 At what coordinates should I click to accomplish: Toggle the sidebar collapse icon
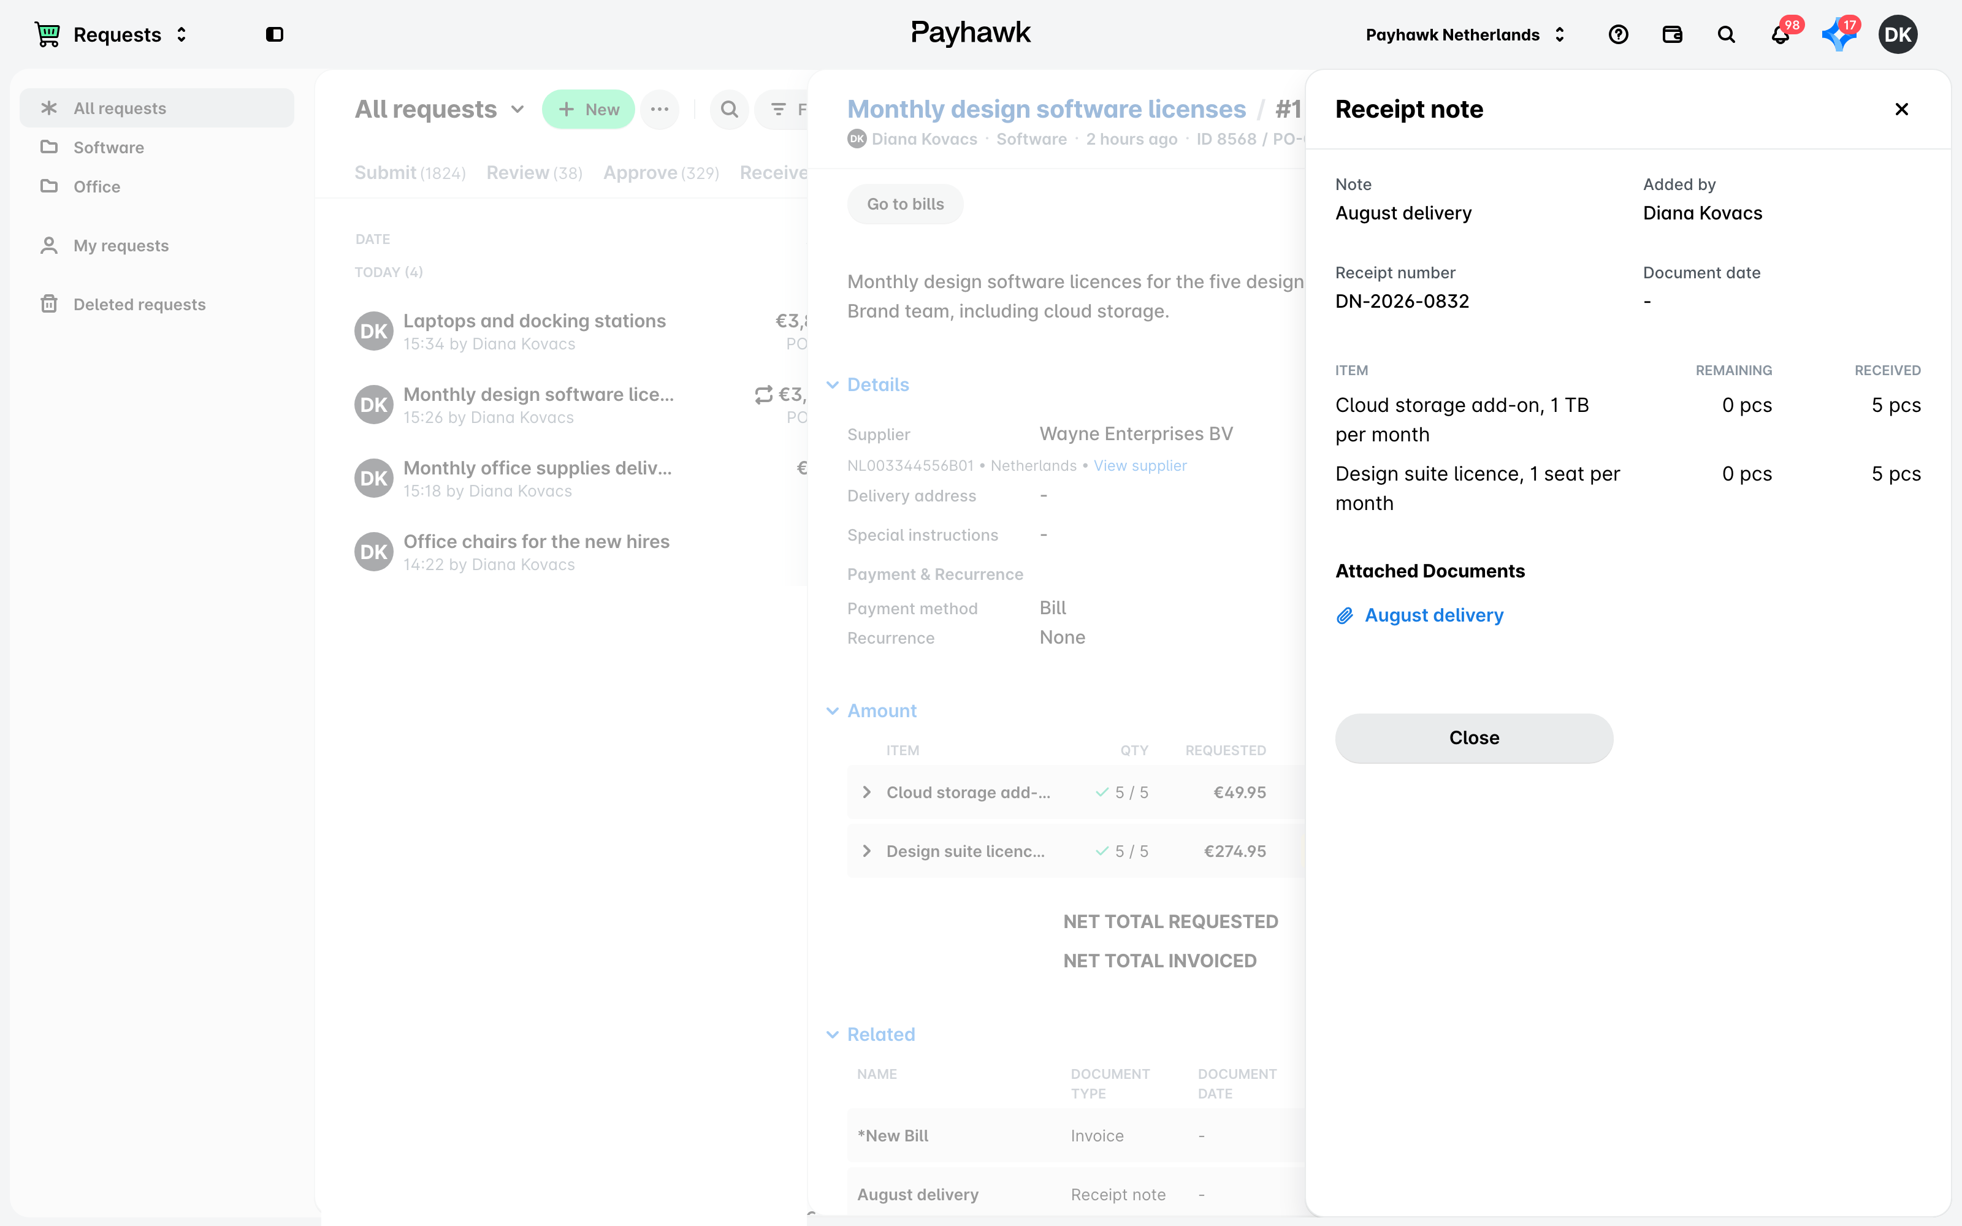coord(275,34)
